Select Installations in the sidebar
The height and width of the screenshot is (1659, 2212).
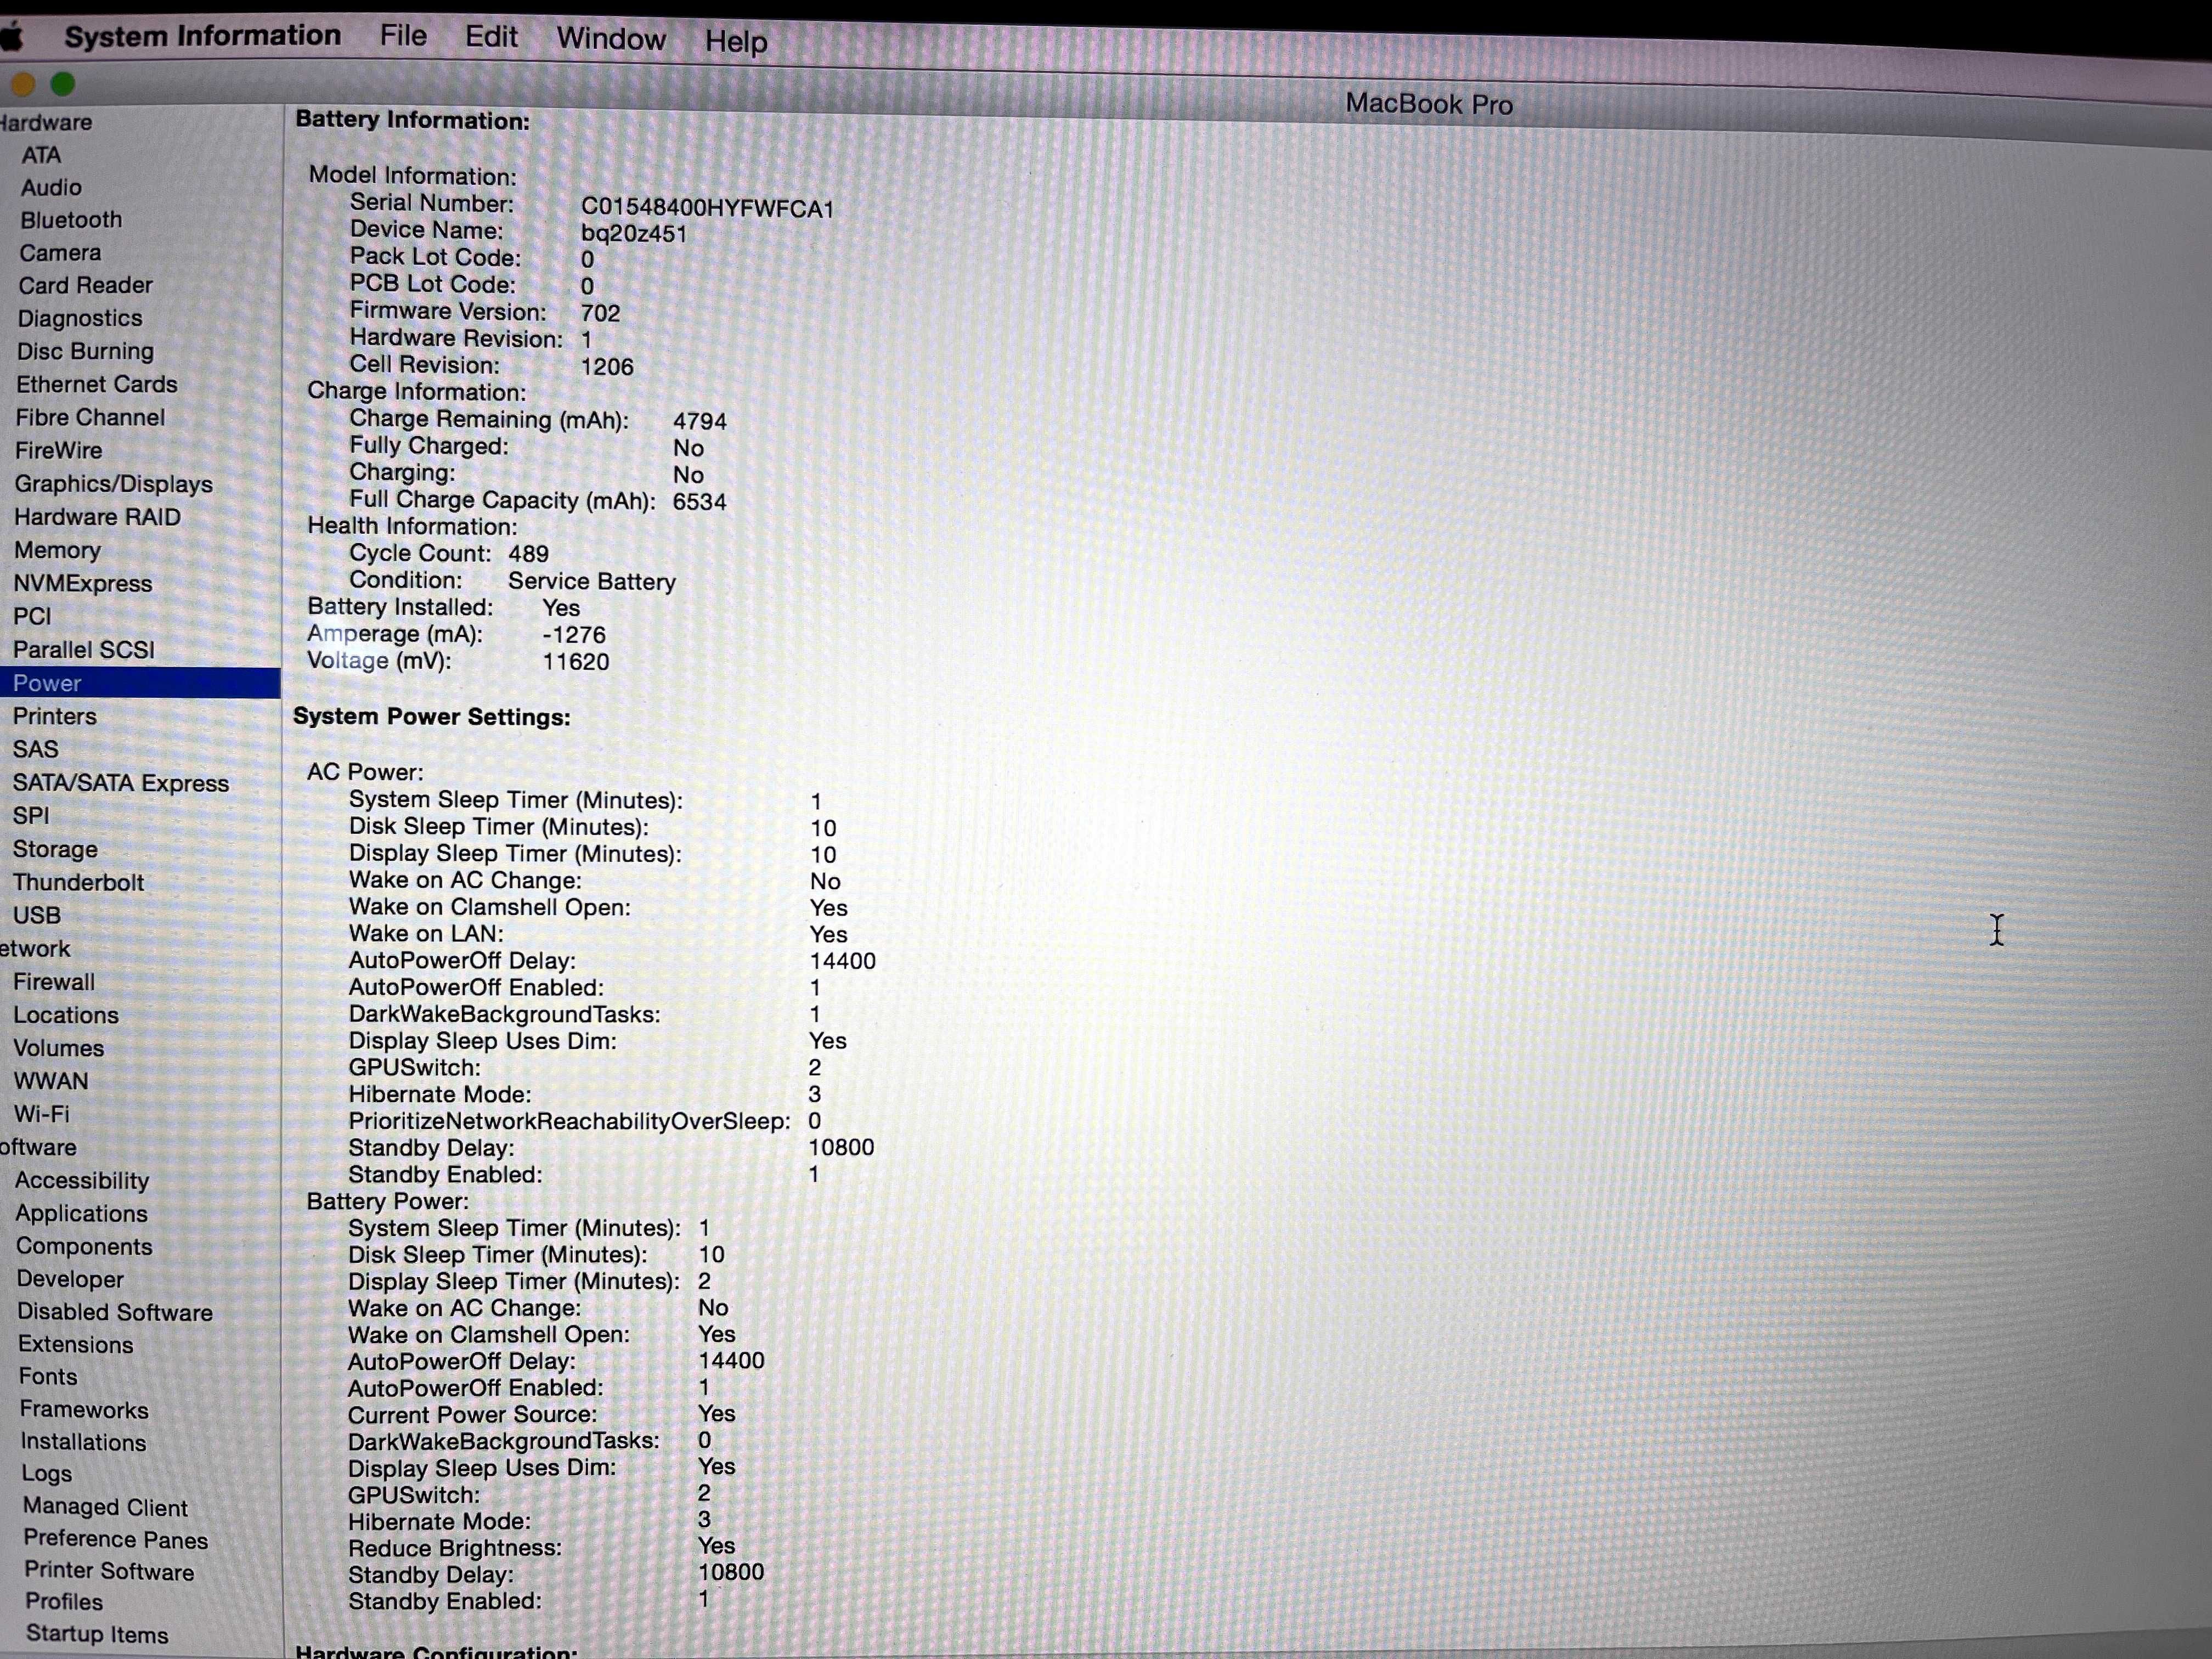84,1442
